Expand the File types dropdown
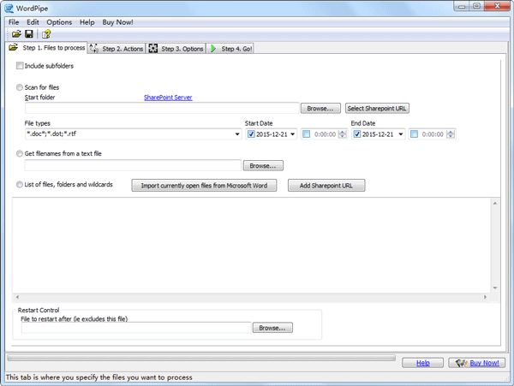The height and width of the screenshot is (386, 514). pos(237,134)
